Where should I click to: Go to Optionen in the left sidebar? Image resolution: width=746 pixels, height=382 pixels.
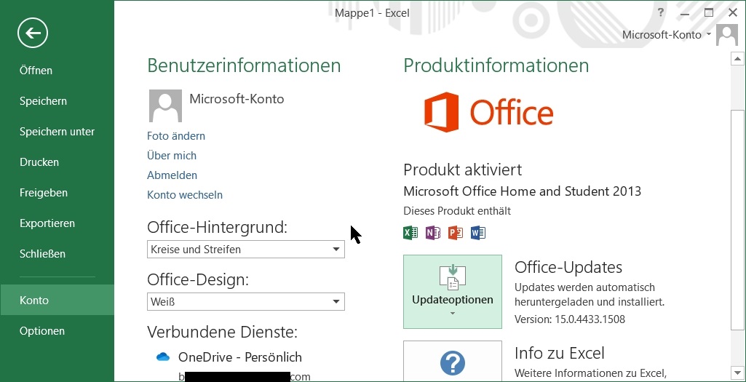point(42,331)
